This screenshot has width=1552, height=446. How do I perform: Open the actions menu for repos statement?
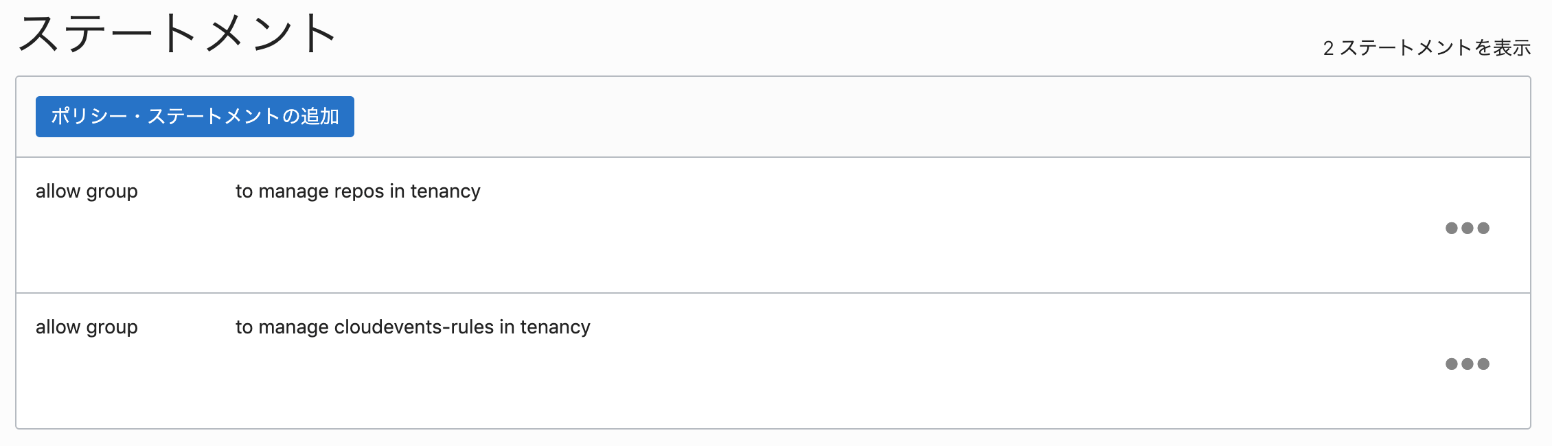(x=1467, y=228)
